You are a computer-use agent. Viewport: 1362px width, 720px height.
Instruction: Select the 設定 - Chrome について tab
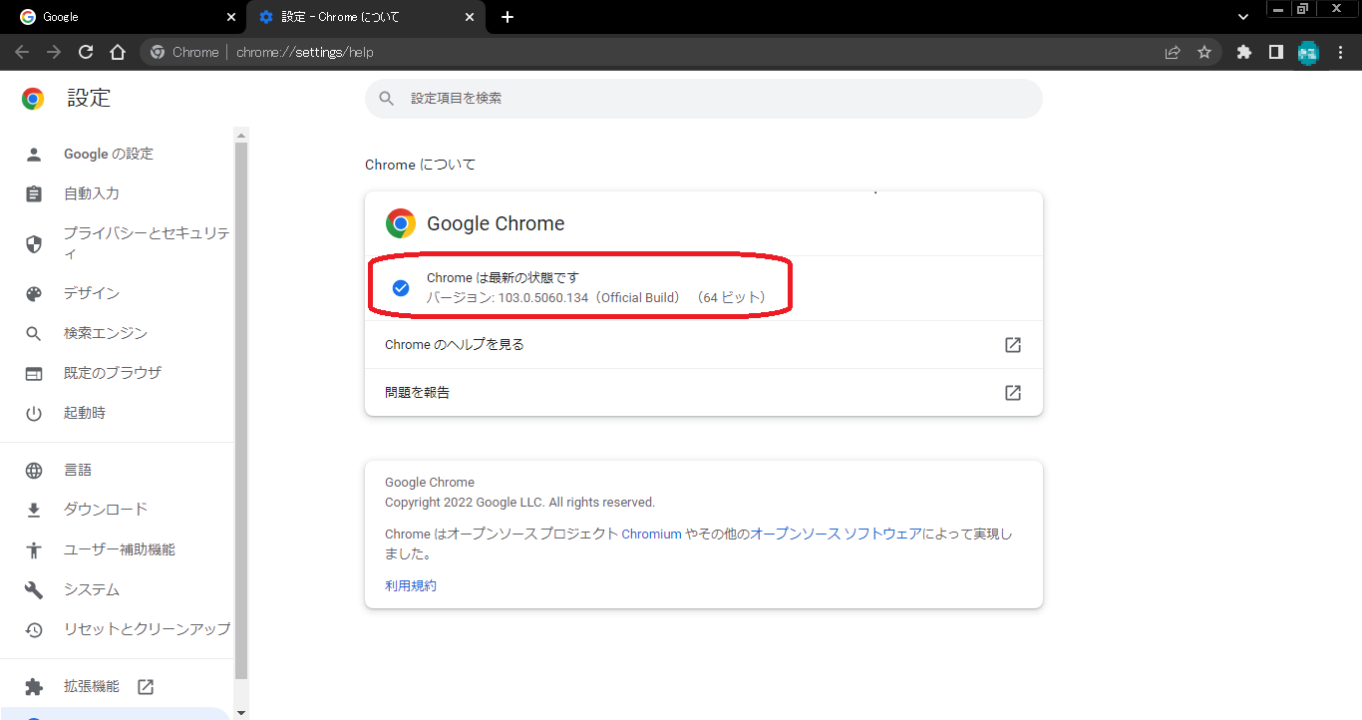coord(365,17)
